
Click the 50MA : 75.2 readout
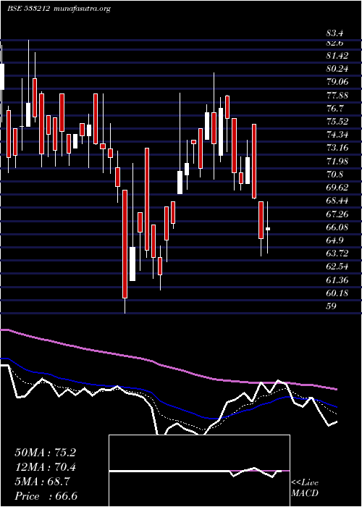45,453
